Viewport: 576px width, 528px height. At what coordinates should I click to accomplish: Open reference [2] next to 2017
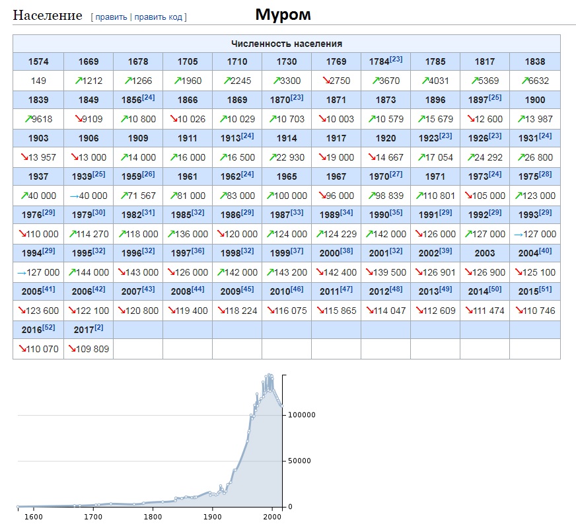point(99,327)
